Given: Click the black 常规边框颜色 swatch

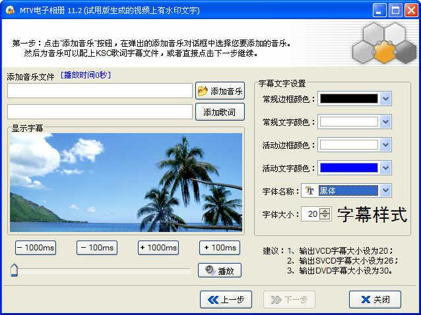Looking at the screenshot, I should pos(349,99).
